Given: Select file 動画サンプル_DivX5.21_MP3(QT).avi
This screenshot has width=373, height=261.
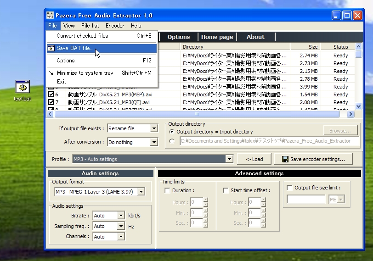Looking at the screenshot, I should pos(109,102).
